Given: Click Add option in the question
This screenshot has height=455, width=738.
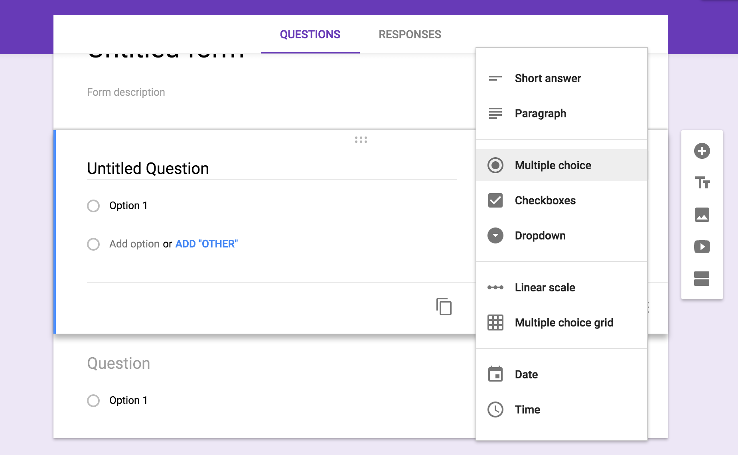Looking at the screenshot, I should coord(134,243).
